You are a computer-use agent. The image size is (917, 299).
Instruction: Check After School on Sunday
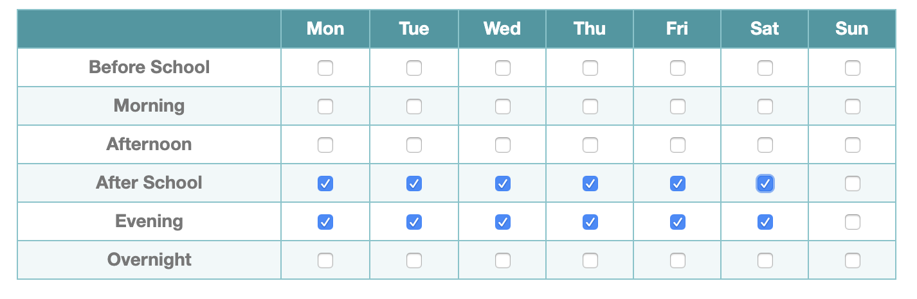coord(853,184)
